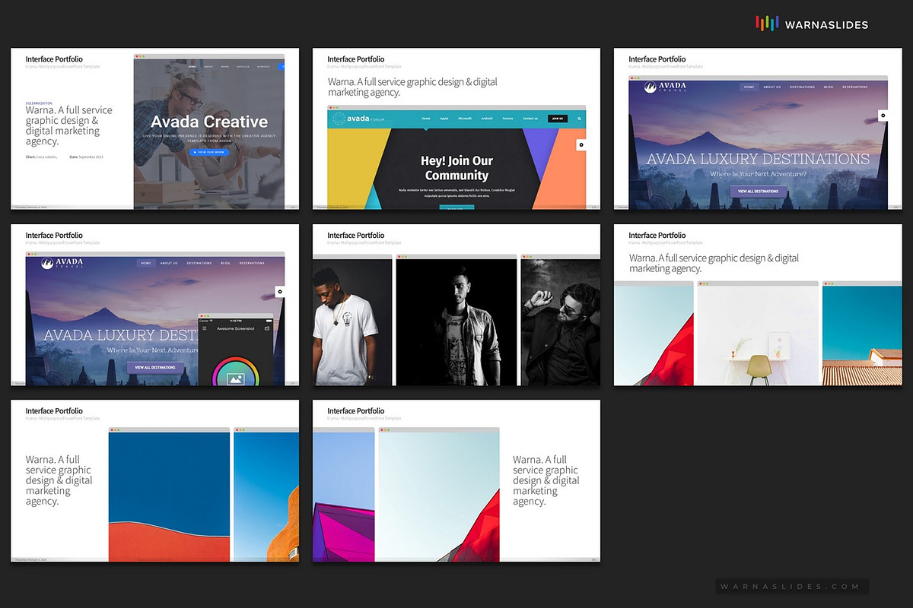
Task: Click Avada Travel mountain logo on slide without phone
Action: [x=651, y=87]
